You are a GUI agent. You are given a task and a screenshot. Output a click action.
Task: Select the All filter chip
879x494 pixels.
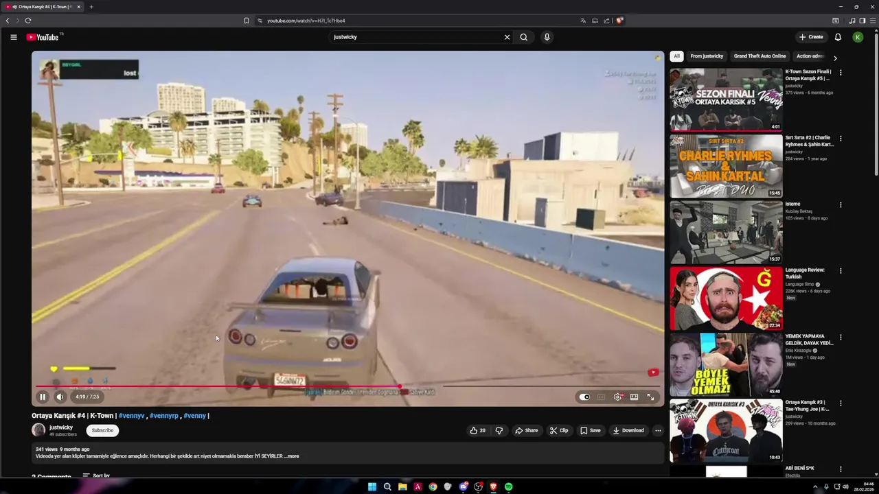click(x=676, y=56)
